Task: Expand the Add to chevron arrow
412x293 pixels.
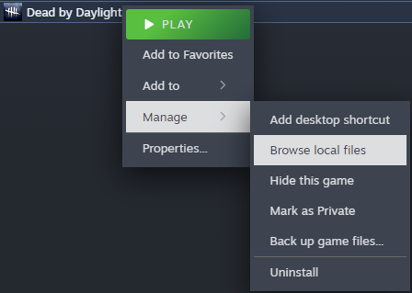Action: [x=223, y=85]
